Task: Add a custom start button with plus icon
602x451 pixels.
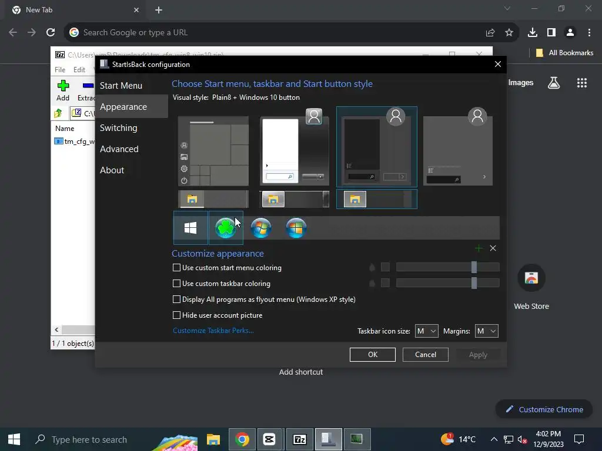Action: click(479, 248)
